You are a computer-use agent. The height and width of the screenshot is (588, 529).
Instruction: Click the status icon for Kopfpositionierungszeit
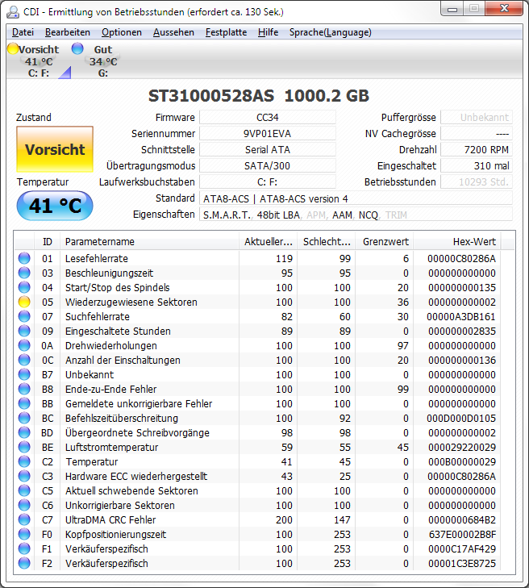[24, 535]
